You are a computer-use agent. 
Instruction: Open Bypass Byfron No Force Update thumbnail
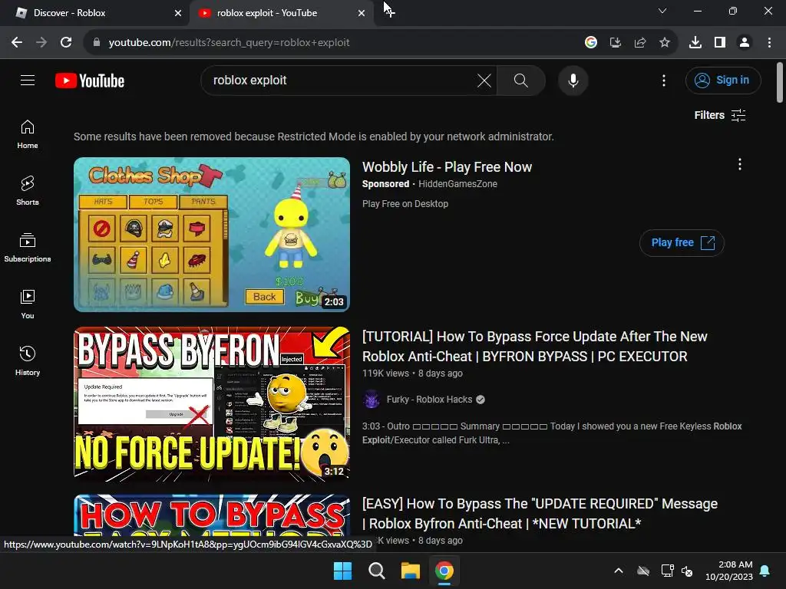212,403
